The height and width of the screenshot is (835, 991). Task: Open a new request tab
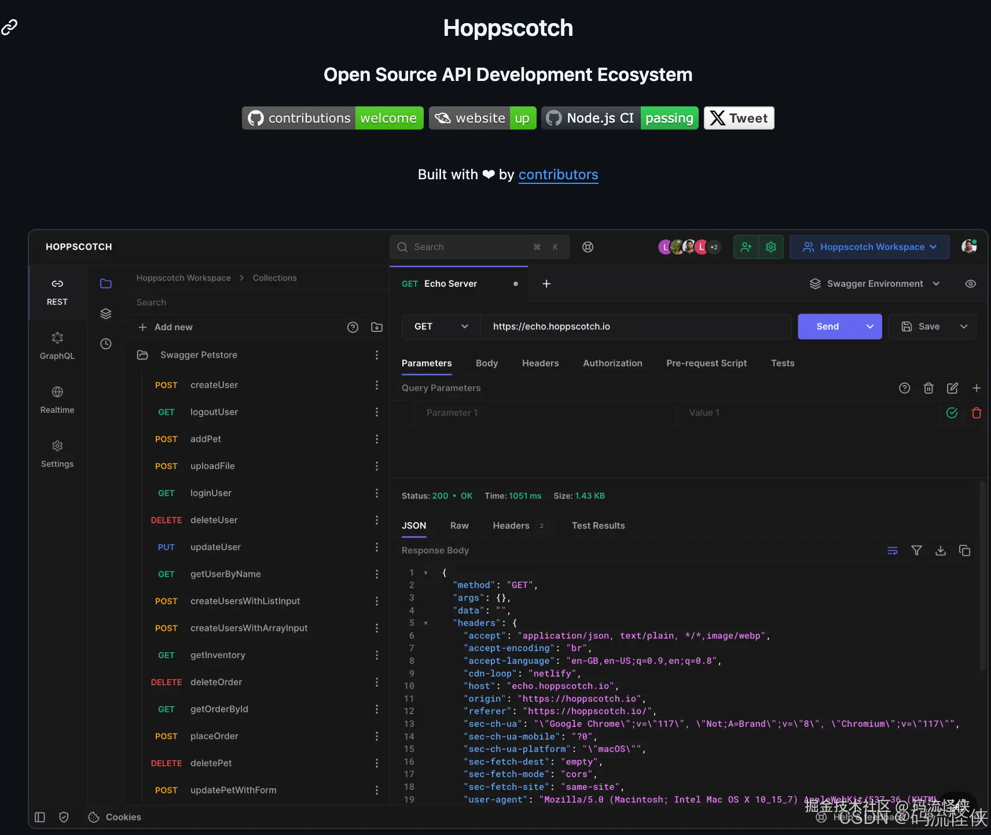546,283
